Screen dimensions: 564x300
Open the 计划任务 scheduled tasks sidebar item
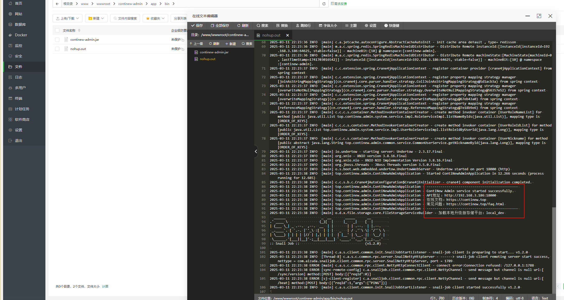[x=24, y=109]
